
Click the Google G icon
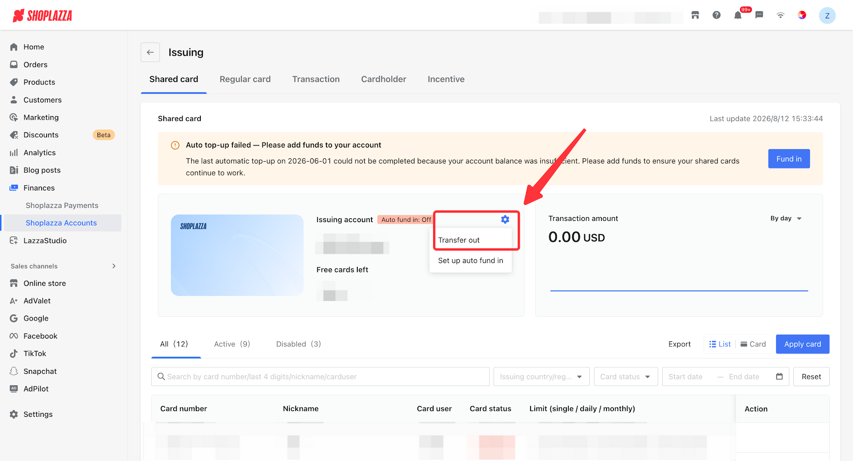(x=14, y=318)
